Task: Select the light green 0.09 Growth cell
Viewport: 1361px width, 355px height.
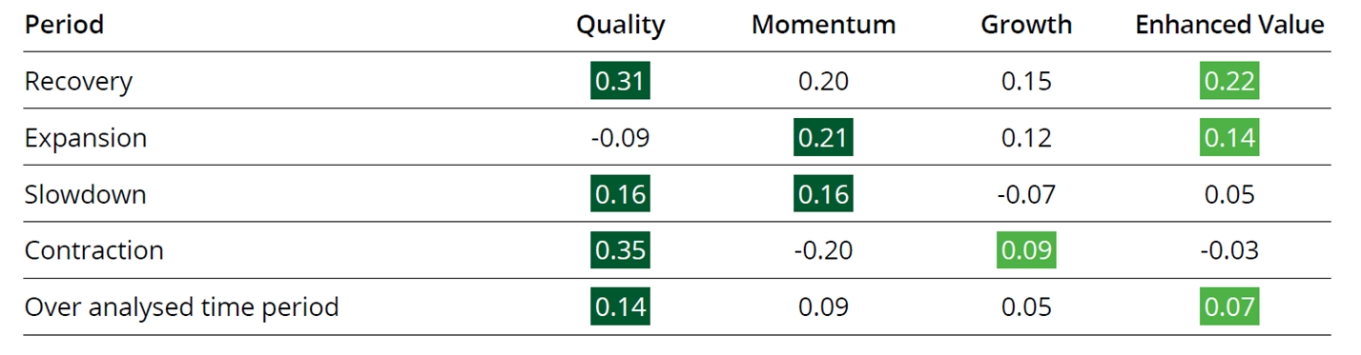Action: click(x=1026, y=251)
